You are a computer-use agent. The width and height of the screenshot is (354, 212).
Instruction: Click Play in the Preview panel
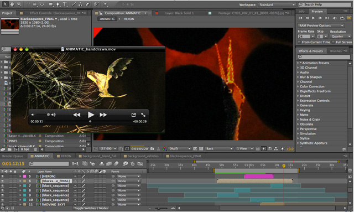[x=314, y=18]
